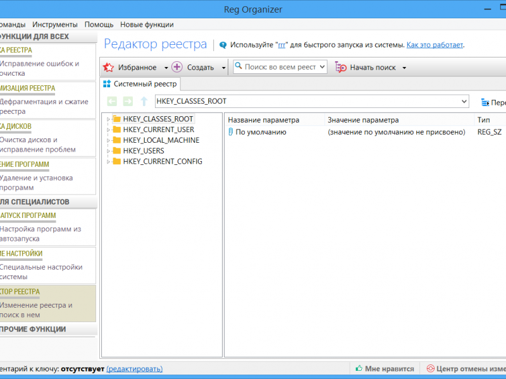Click the HKEY_CURRENT_CONFIG folder icon

117,162
